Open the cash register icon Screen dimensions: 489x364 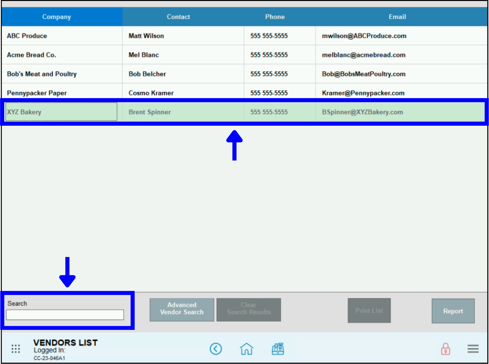278,349
